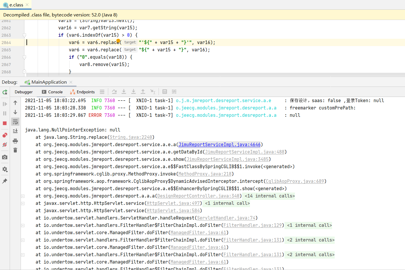Open the Evaluate Expression calculator icon
The width and height of the screenshot is (405, 270).
164,92
